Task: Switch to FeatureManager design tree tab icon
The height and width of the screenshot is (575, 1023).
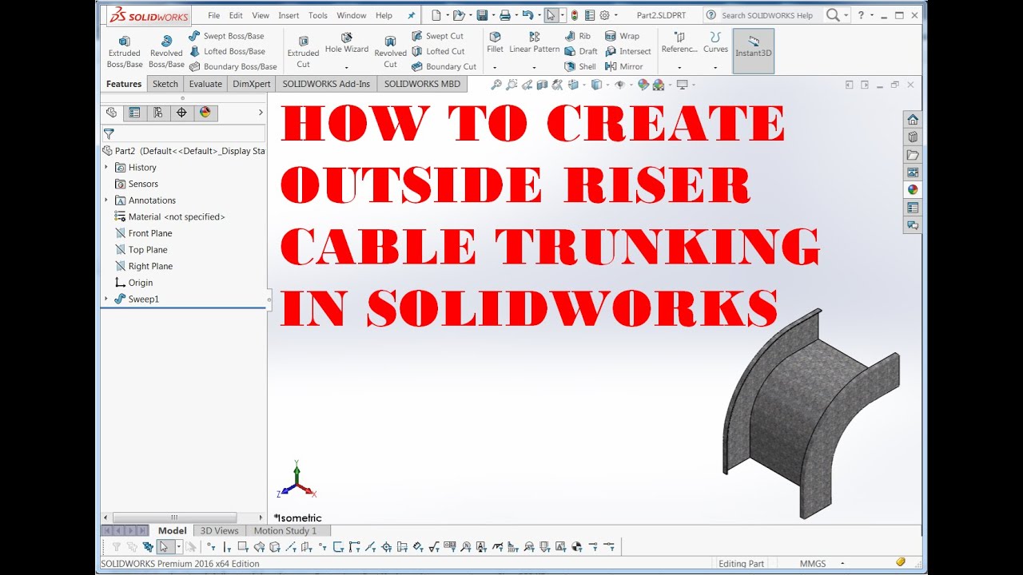Action: (111, 113)
